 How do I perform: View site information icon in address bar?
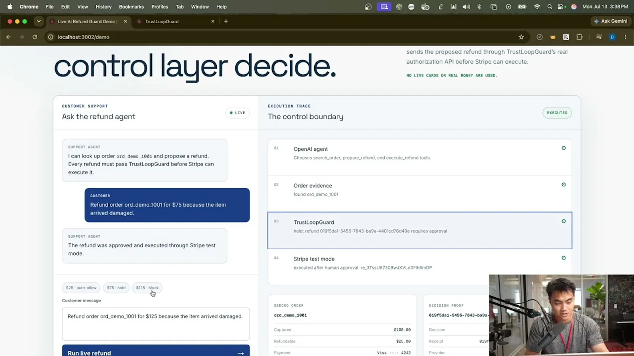(51, 37)
